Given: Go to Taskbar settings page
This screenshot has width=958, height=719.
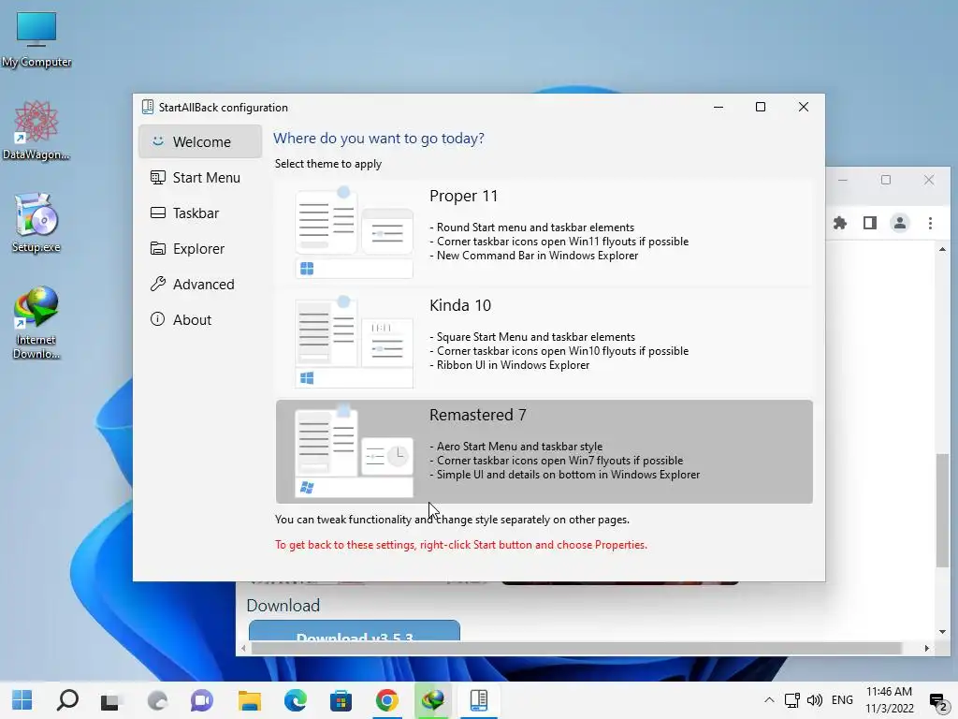Looking at the screenshot, I should (200, 213).
